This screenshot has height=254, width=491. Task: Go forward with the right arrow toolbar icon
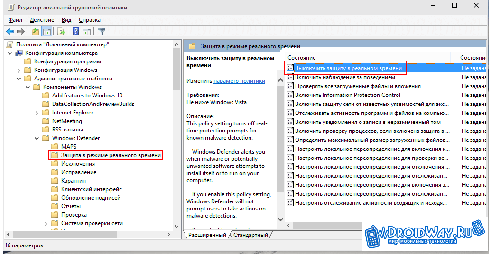(21, 31)
